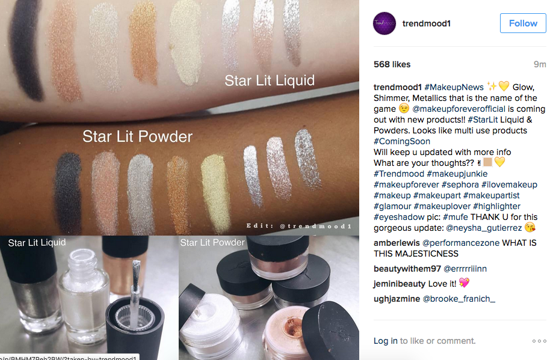The image size is (559, 360).
Task: Open commenter amberlewis profile
Action: tap(397, 243)
